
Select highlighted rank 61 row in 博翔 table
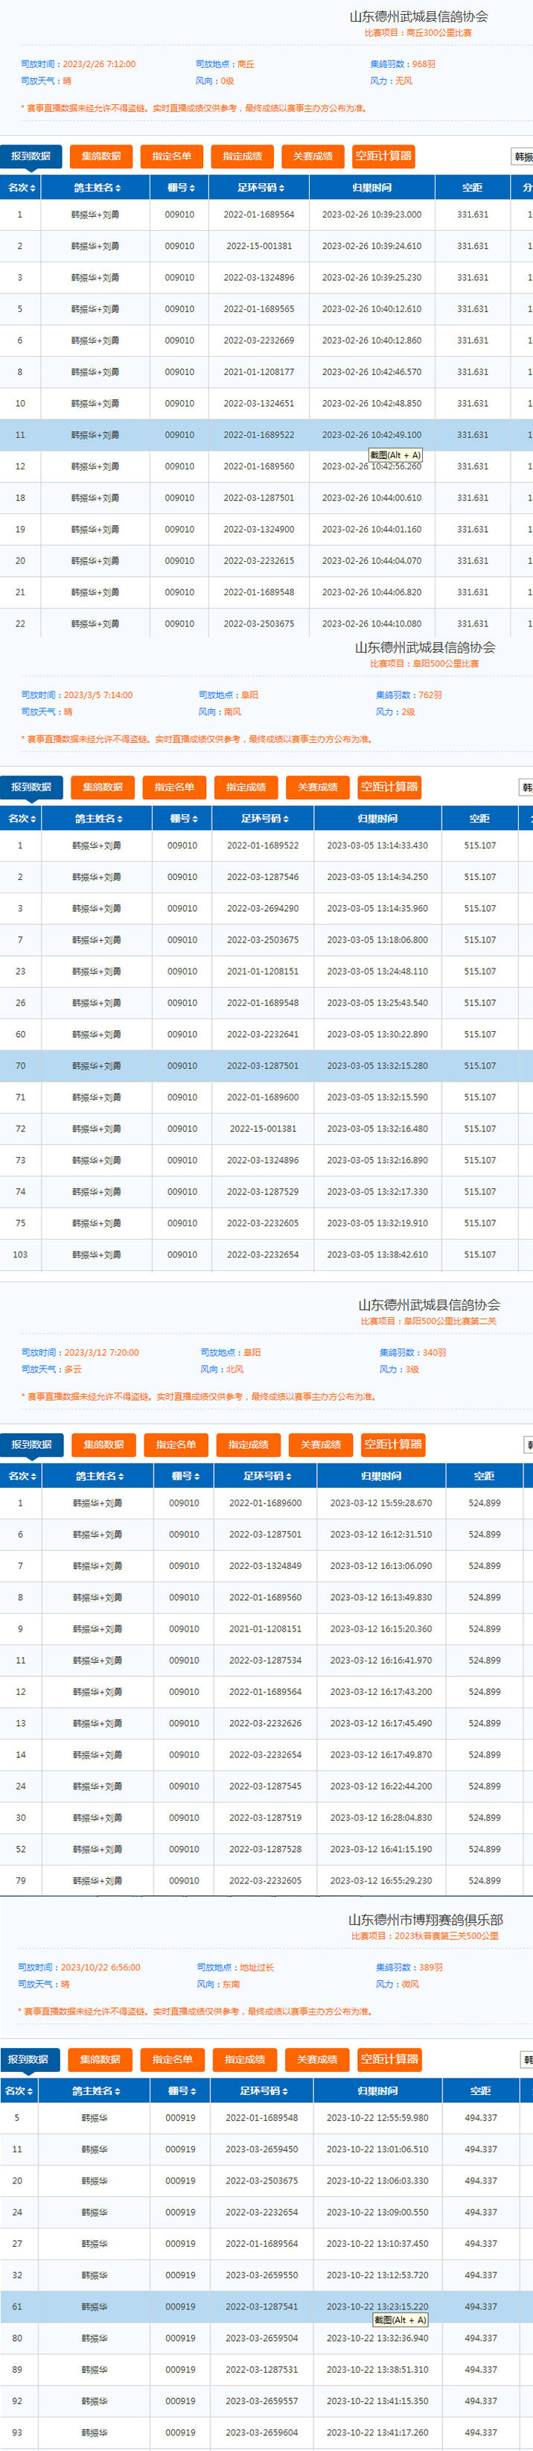pos(266,2306)
